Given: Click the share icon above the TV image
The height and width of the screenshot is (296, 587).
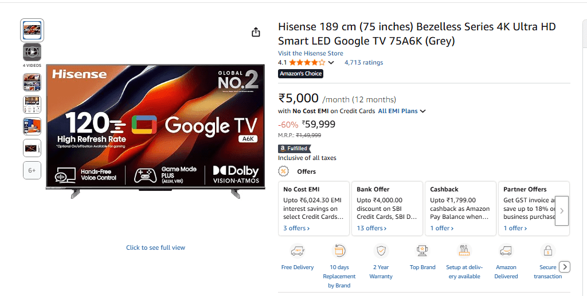Looking at the screenshot, I should click(x=256, y=33).
